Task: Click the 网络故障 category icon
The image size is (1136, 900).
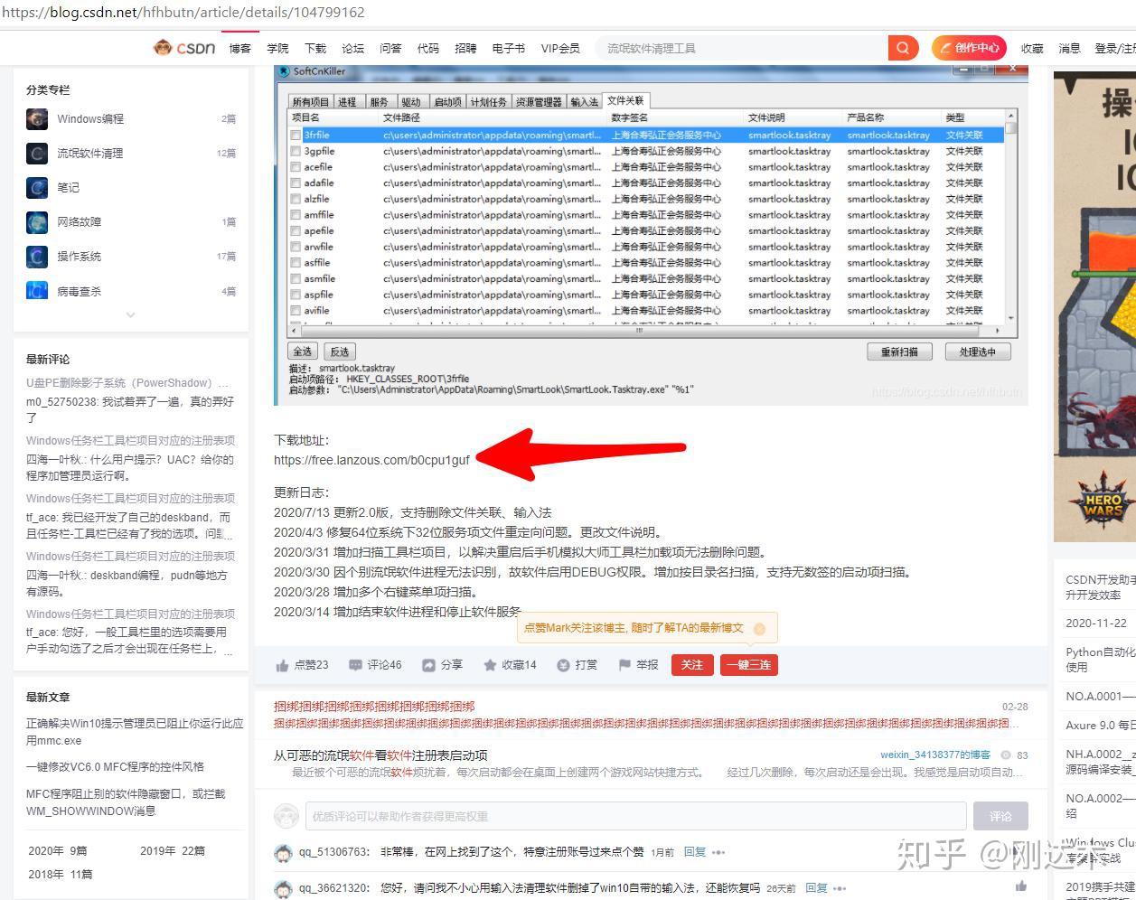Action: point(37,221)
